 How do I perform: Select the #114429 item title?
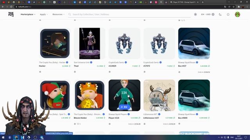click(x=112, y=66)
